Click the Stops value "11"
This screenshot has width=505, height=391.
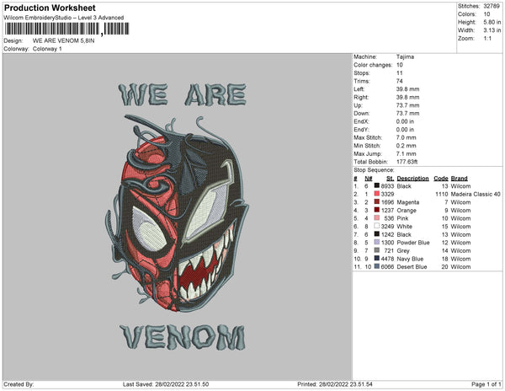[399, 72]
